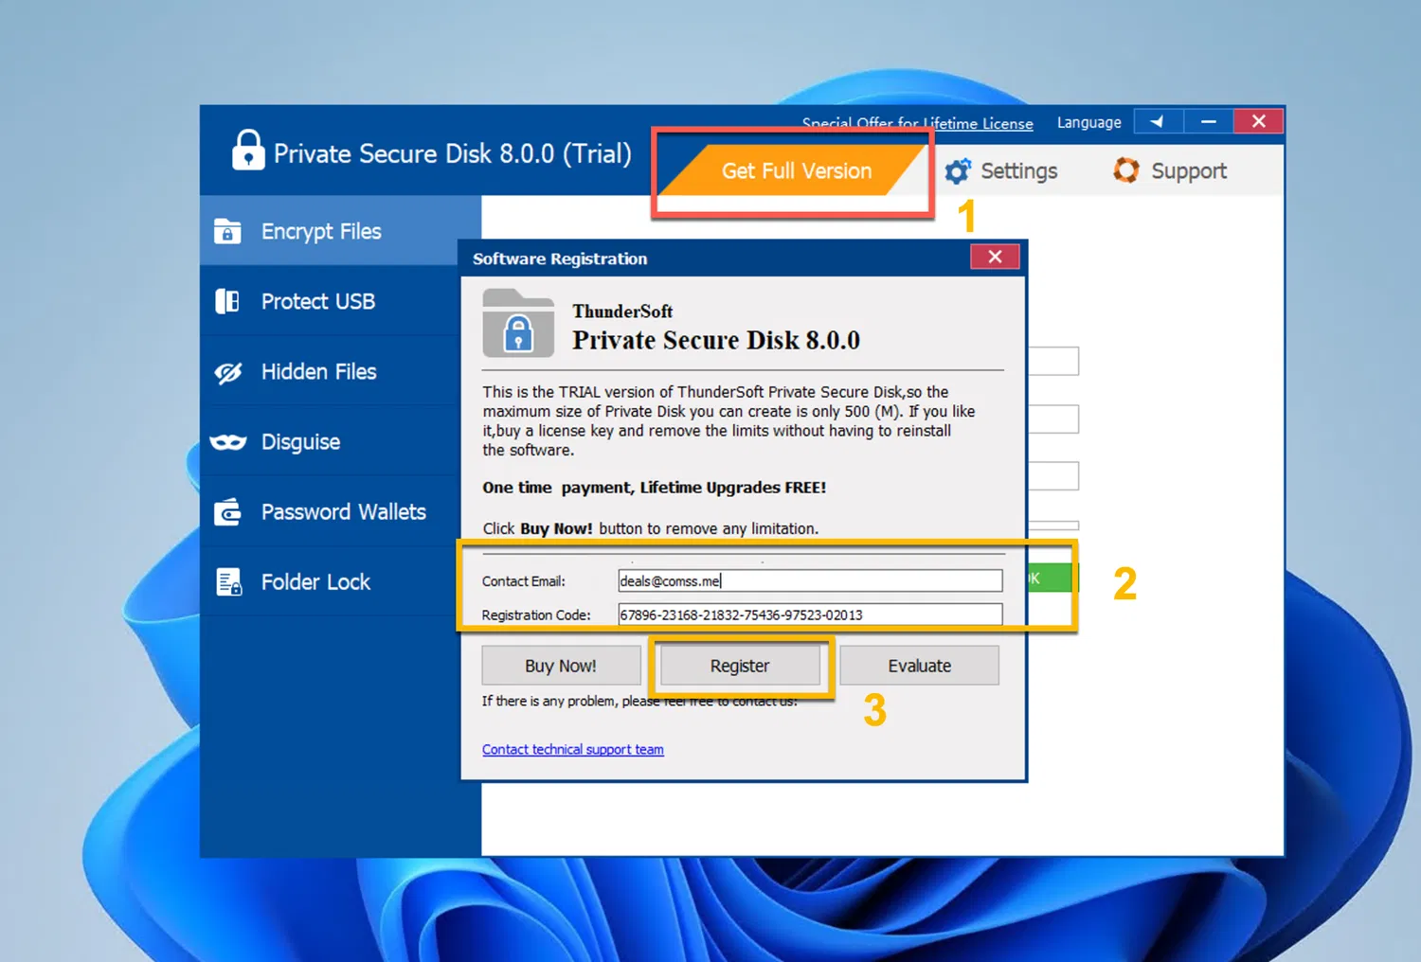Open the Special Offer for Lifetime License link
The image size is (1421, 962).
pos(917,123)
